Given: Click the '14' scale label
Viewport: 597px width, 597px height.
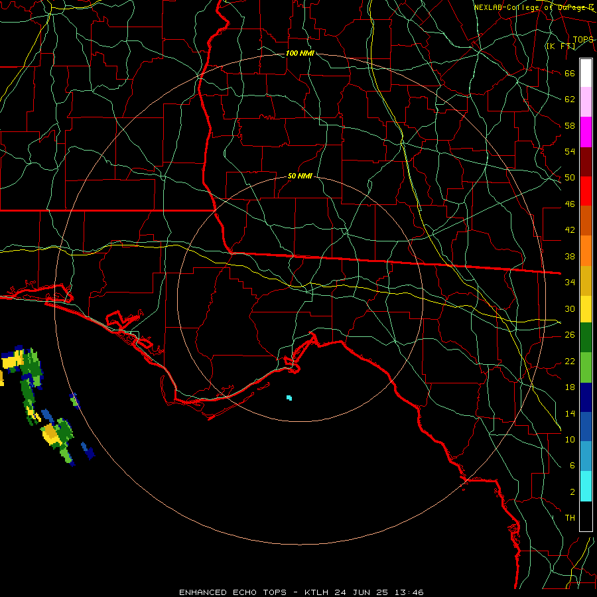Looking at the screenshot, I should point(570,413).
